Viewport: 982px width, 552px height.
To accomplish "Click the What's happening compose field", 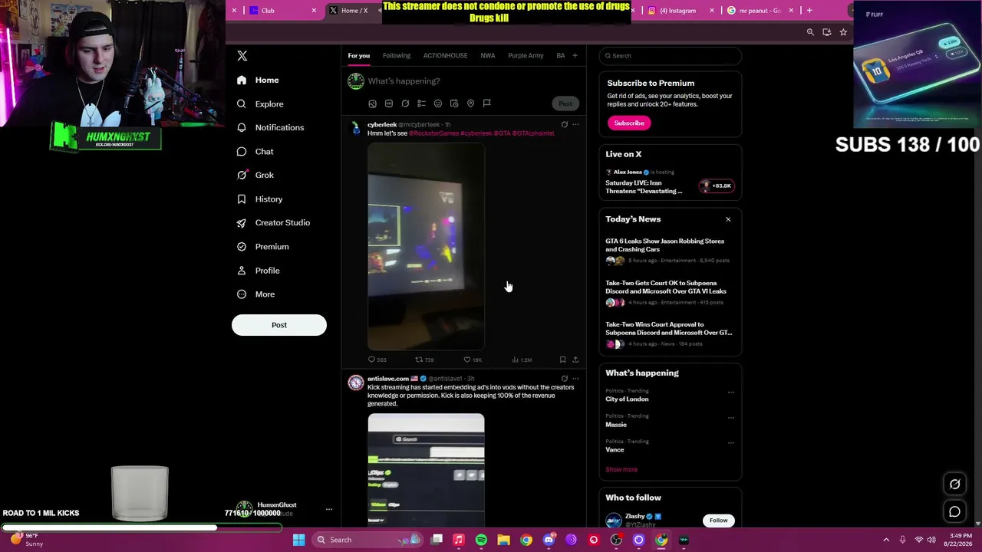I will [473, 81].
